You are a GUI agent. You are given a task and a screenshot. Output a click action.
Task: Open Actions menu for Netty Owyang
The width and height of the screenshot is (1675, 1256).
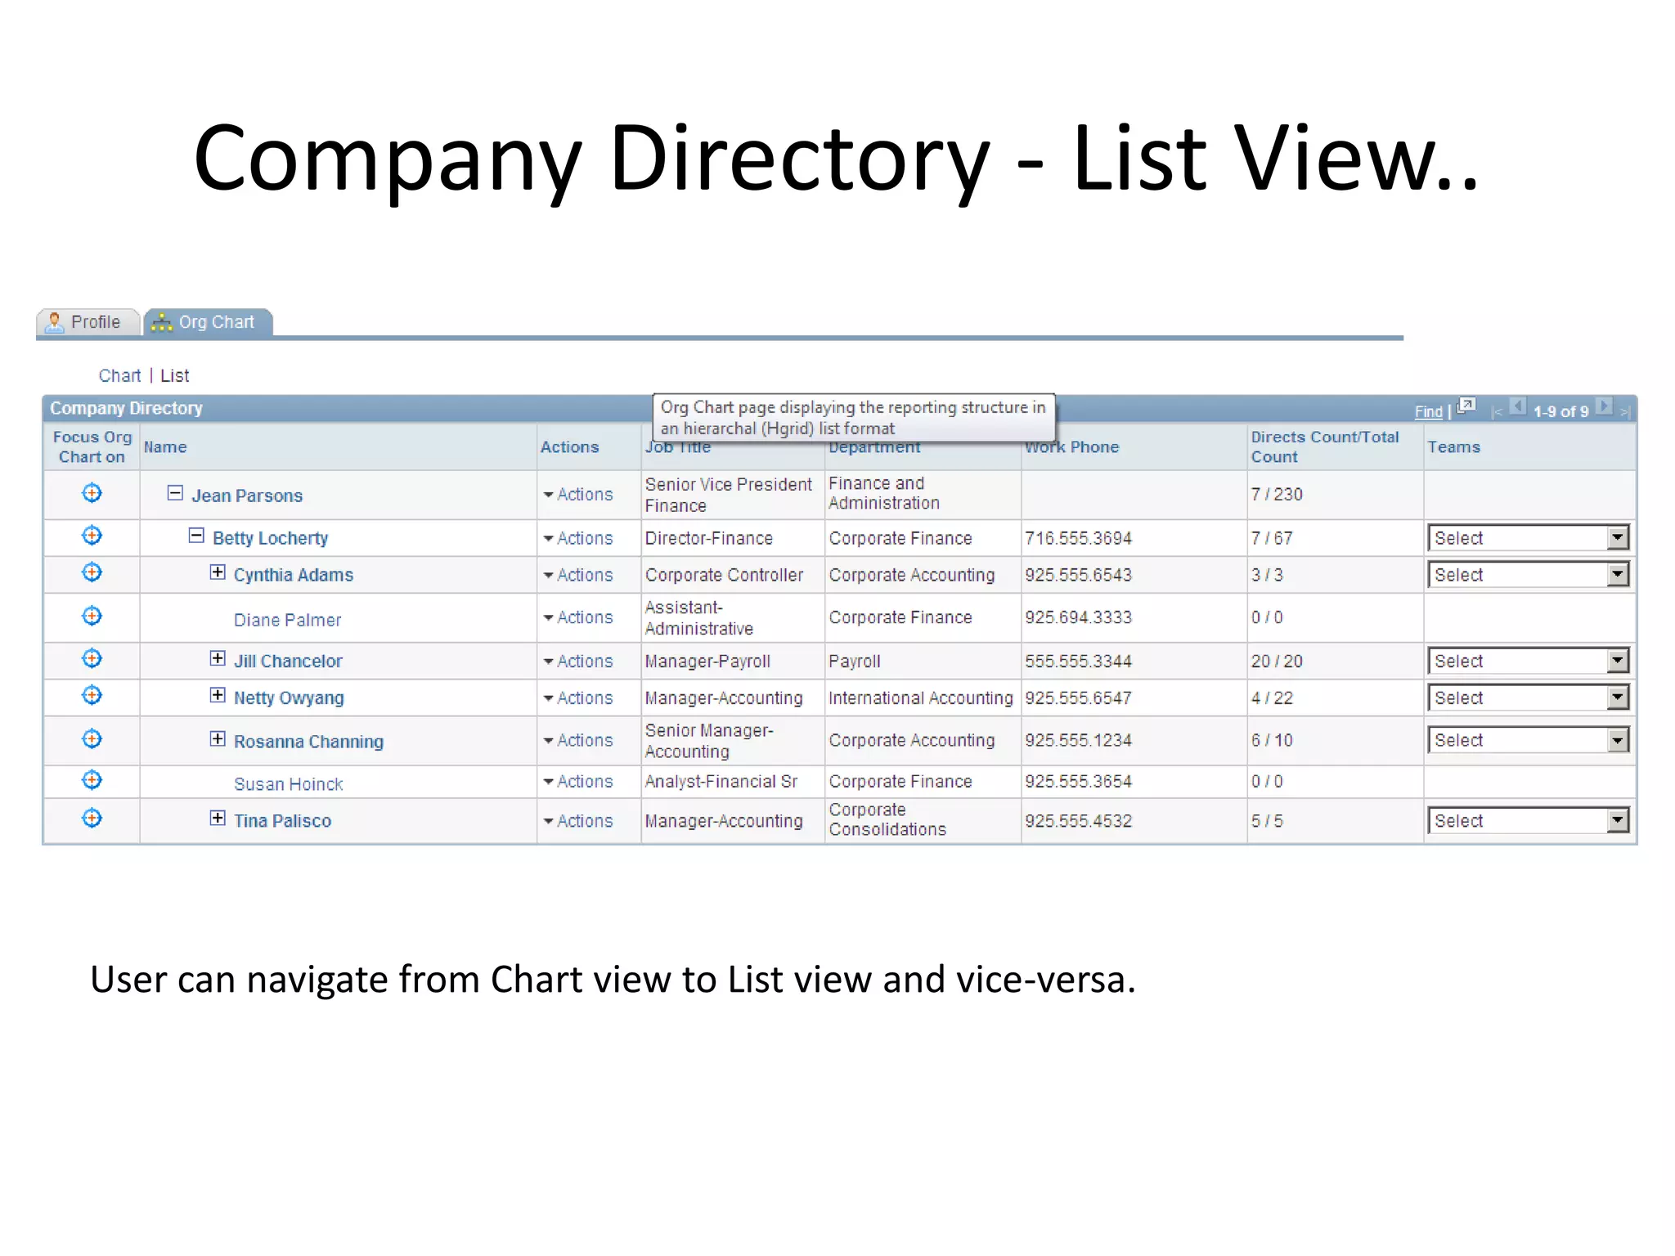pyautogui.click(x=577, y=698)
